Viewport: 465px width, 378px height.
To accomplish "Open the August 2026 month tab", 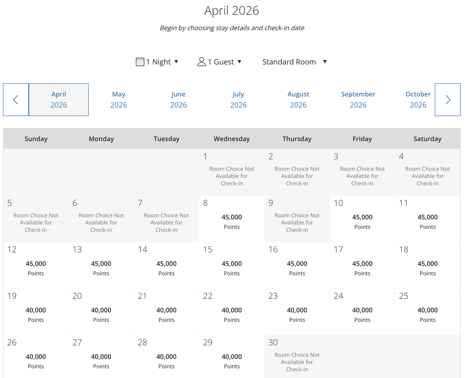I will coord(298,100).
